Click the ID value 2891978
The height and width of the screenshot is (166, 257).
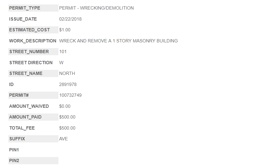68,84
